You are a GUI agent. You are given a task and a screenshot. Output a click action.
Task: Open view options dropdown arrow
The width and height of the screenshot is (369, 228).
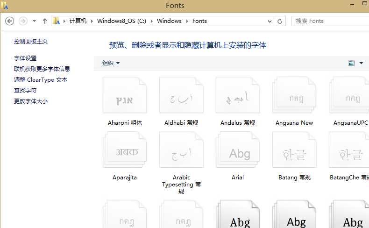(x=361, y=63)
